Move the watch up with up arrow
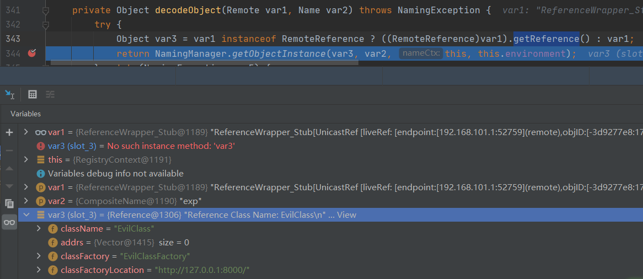 pos(9,168)
